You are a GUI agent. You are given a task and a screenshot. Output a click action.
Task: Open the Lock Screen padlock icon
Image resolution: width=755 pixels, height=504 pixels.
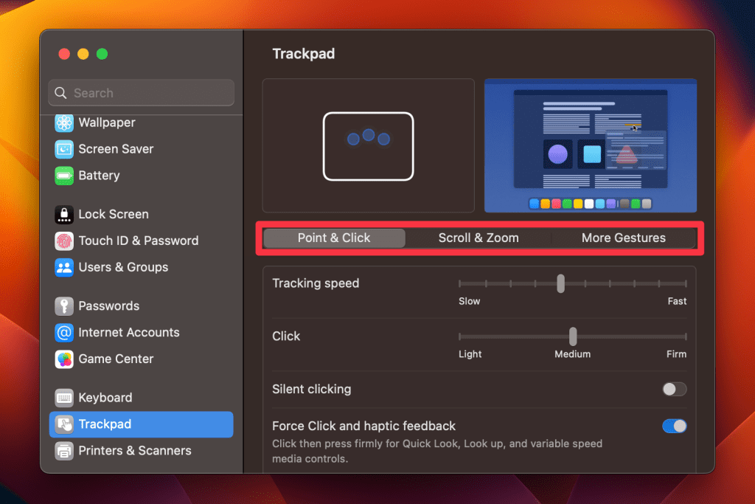pos(64,215)
